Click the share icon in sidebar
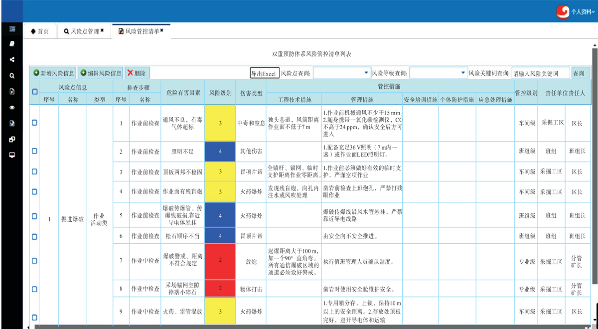Viewport: 598px width, 329px height. pyautogui.click(x=12, y=60)
